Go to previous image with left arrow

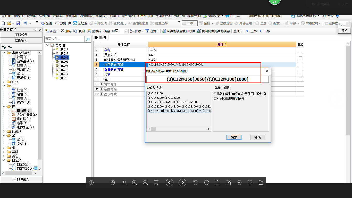[x=169, y=183]
